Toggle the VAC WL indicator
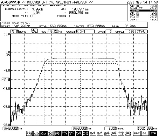Image resolution: width=159 pixels, height=136 pixels. (72, 133)
